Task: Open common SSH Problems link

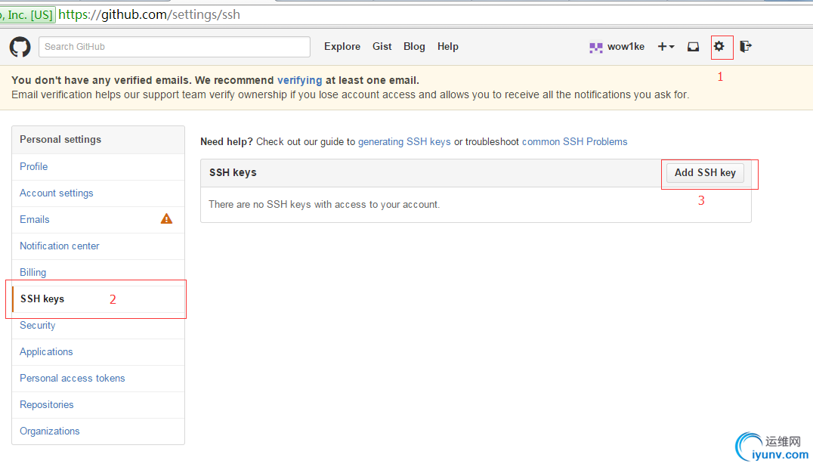Action: [574, 141]
